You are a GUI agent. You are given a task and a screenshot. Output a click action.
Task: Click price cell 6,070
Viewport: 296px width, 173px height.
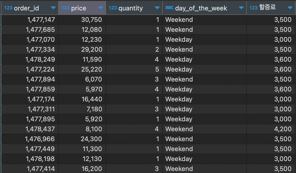coord(82,79)
